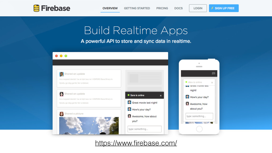This screenshot has height=153, width=272.
Task: Select the powerful API subtitle text
Action: click(x=136, y=41)
